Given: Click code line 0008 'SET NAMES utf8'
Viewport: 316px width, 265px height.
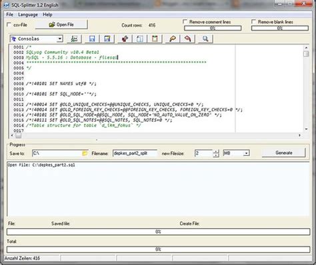Looking at the screenshot, I should [x=61, y=84].
